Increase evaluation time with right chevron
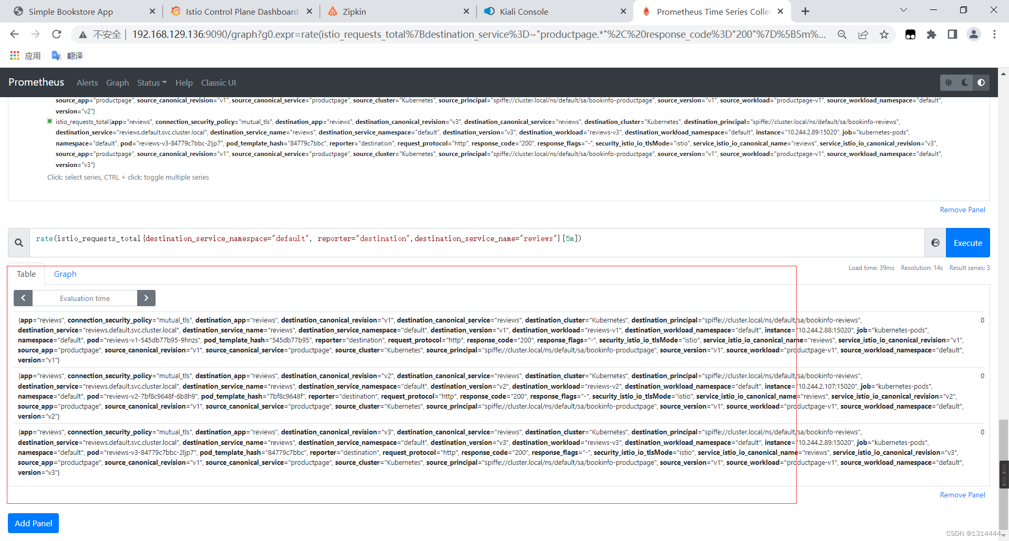 146,298
